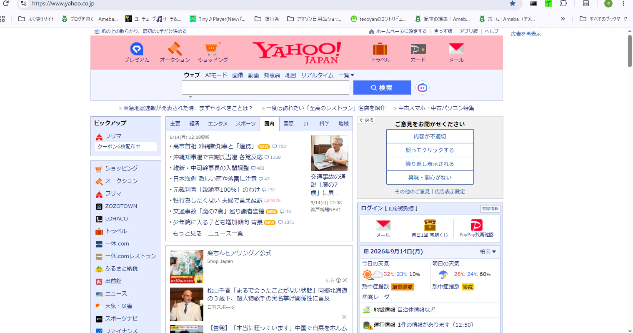633x333 pixels.
Task: Click the Yahoo! JAPAN logo
Action: [297, 53]
